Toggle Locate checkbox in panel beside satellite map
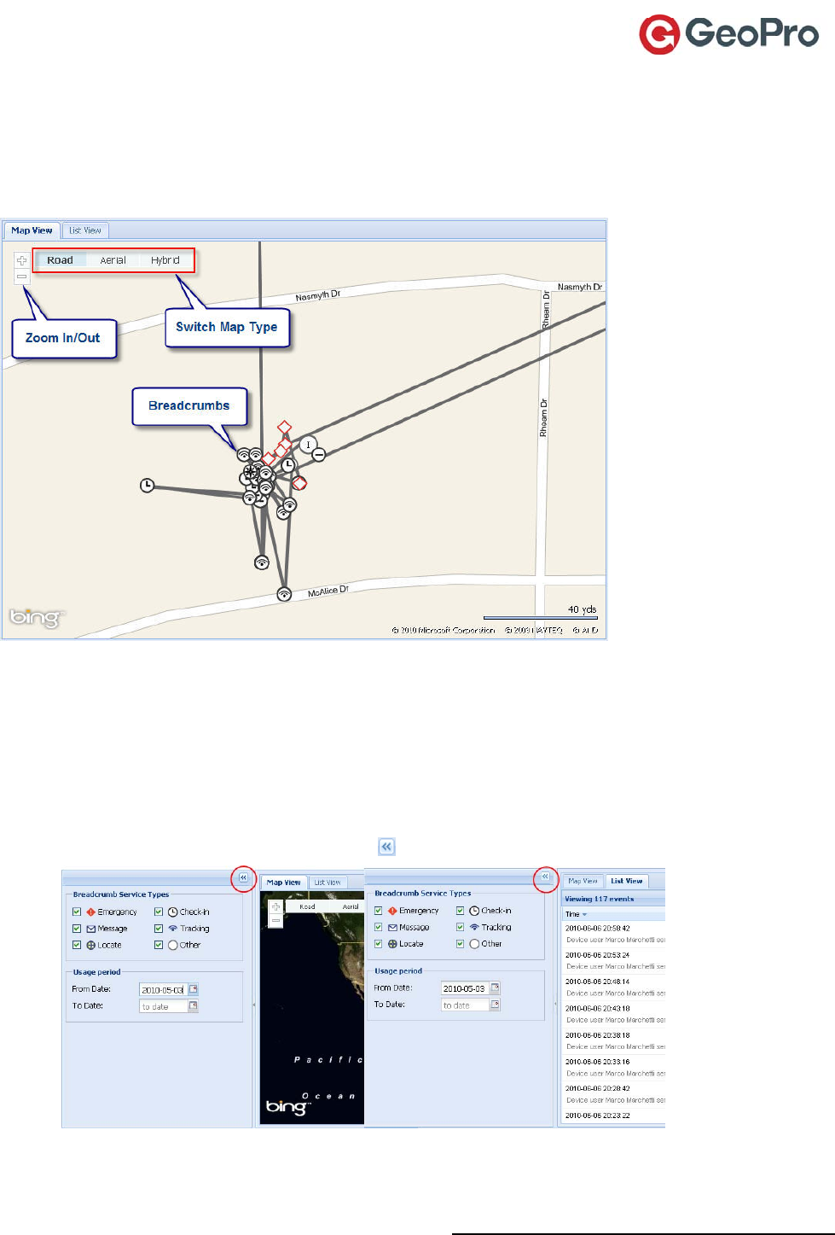Image resolution: width=835 pixels, height=1235 pixels. coord(77,945)
